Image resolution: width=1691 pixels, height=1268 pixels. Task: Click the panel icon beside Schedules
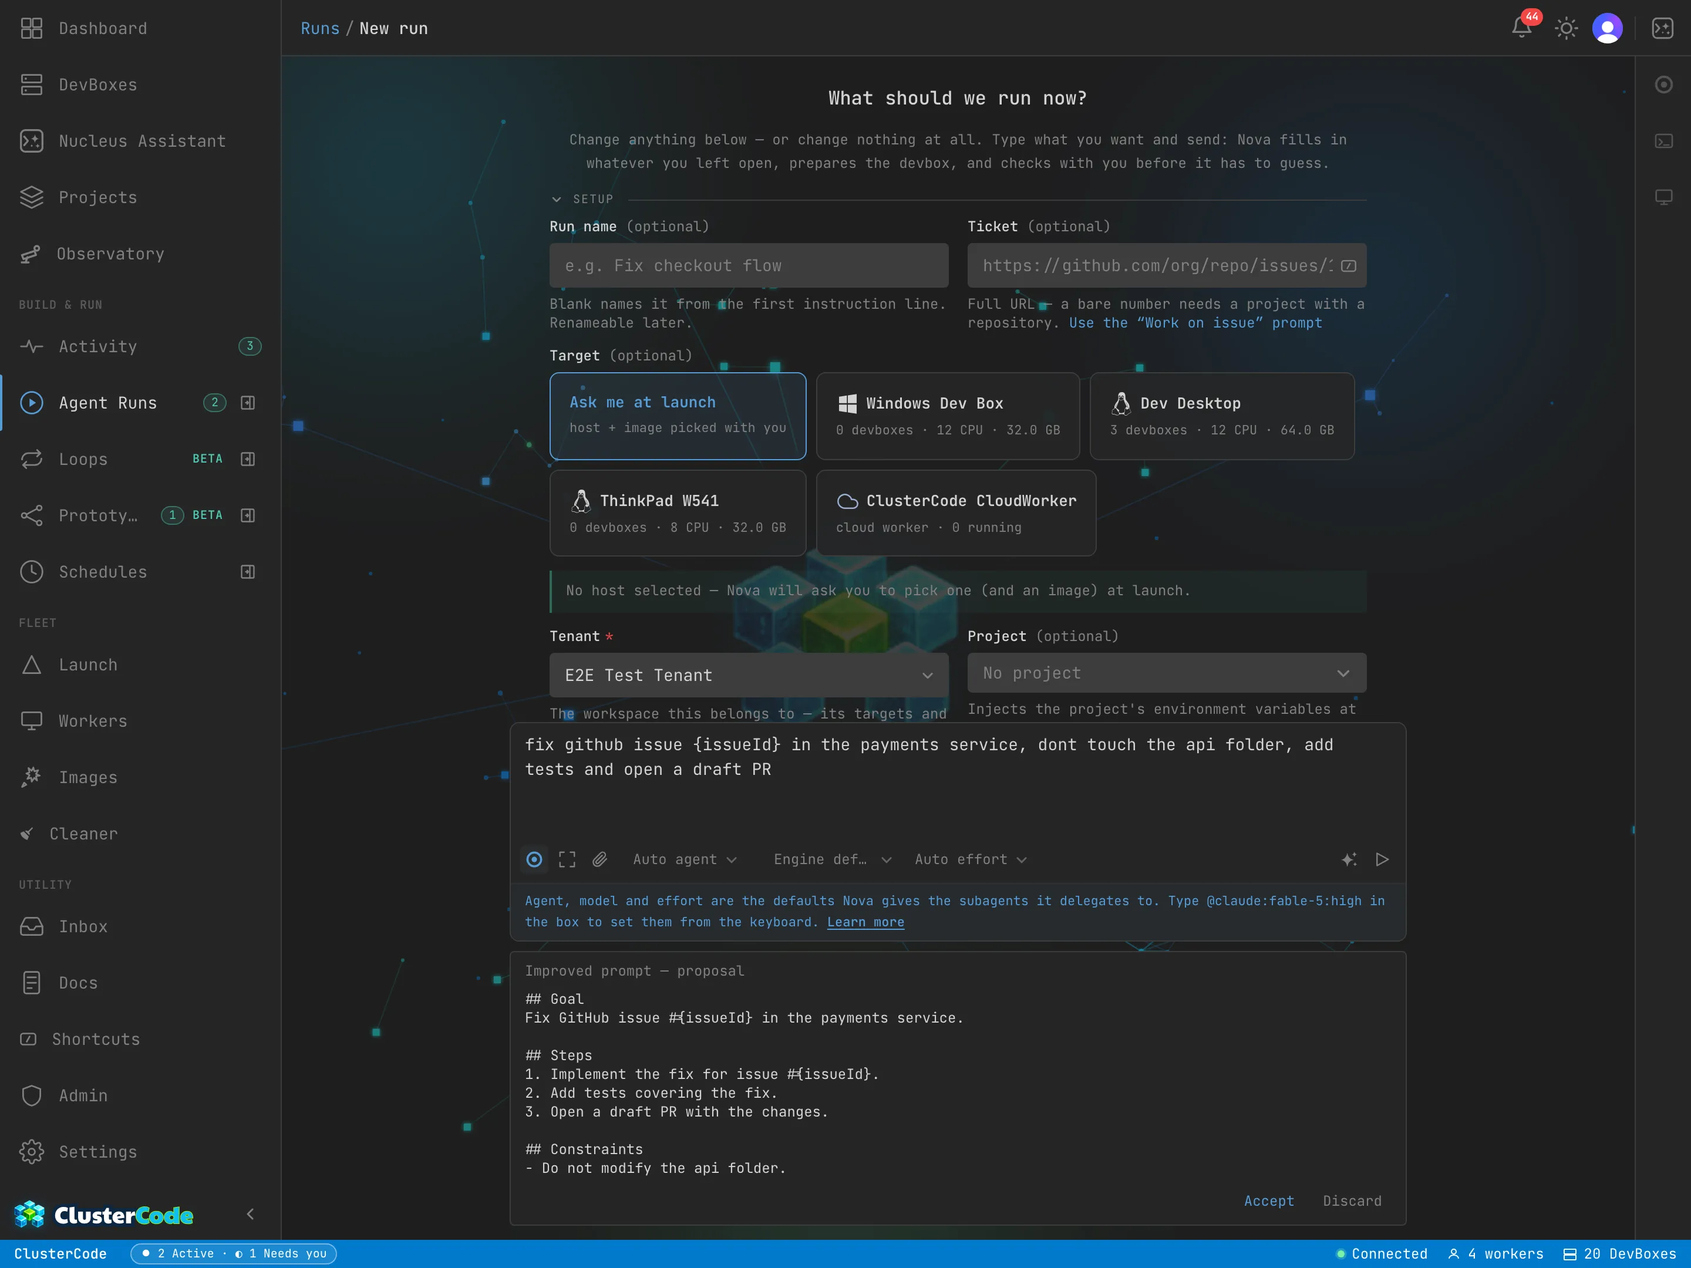point(248,572)
